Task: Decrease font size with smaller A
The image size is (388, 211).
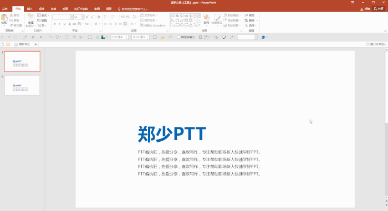Action: click(92, 17)
